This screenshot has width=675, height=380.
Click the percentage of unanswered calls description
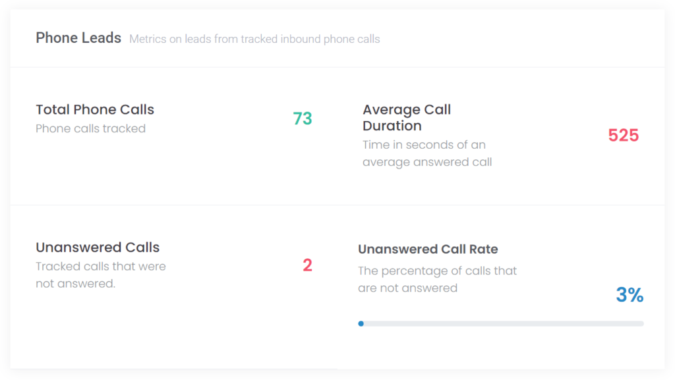[x=438, y=279]
